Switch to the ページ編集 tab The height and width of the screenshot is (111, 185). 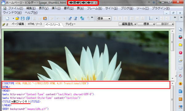coord(18,24)
